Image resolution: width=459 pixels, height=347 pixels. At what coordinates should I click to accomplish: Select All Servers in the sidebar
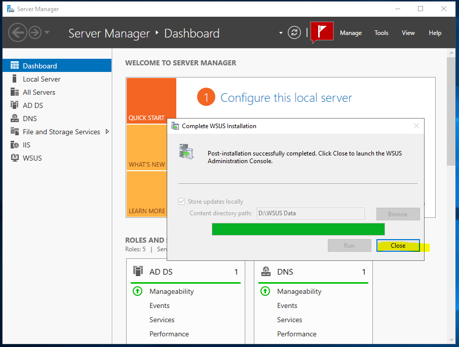pos(57,92)
